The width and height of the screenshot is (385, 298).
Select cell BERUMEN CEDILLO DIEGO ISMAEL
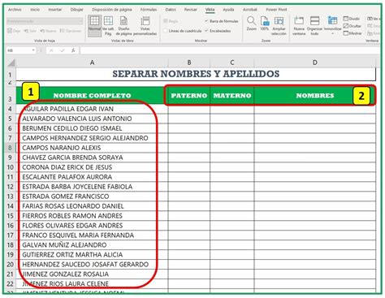click(x=92, y=128)
